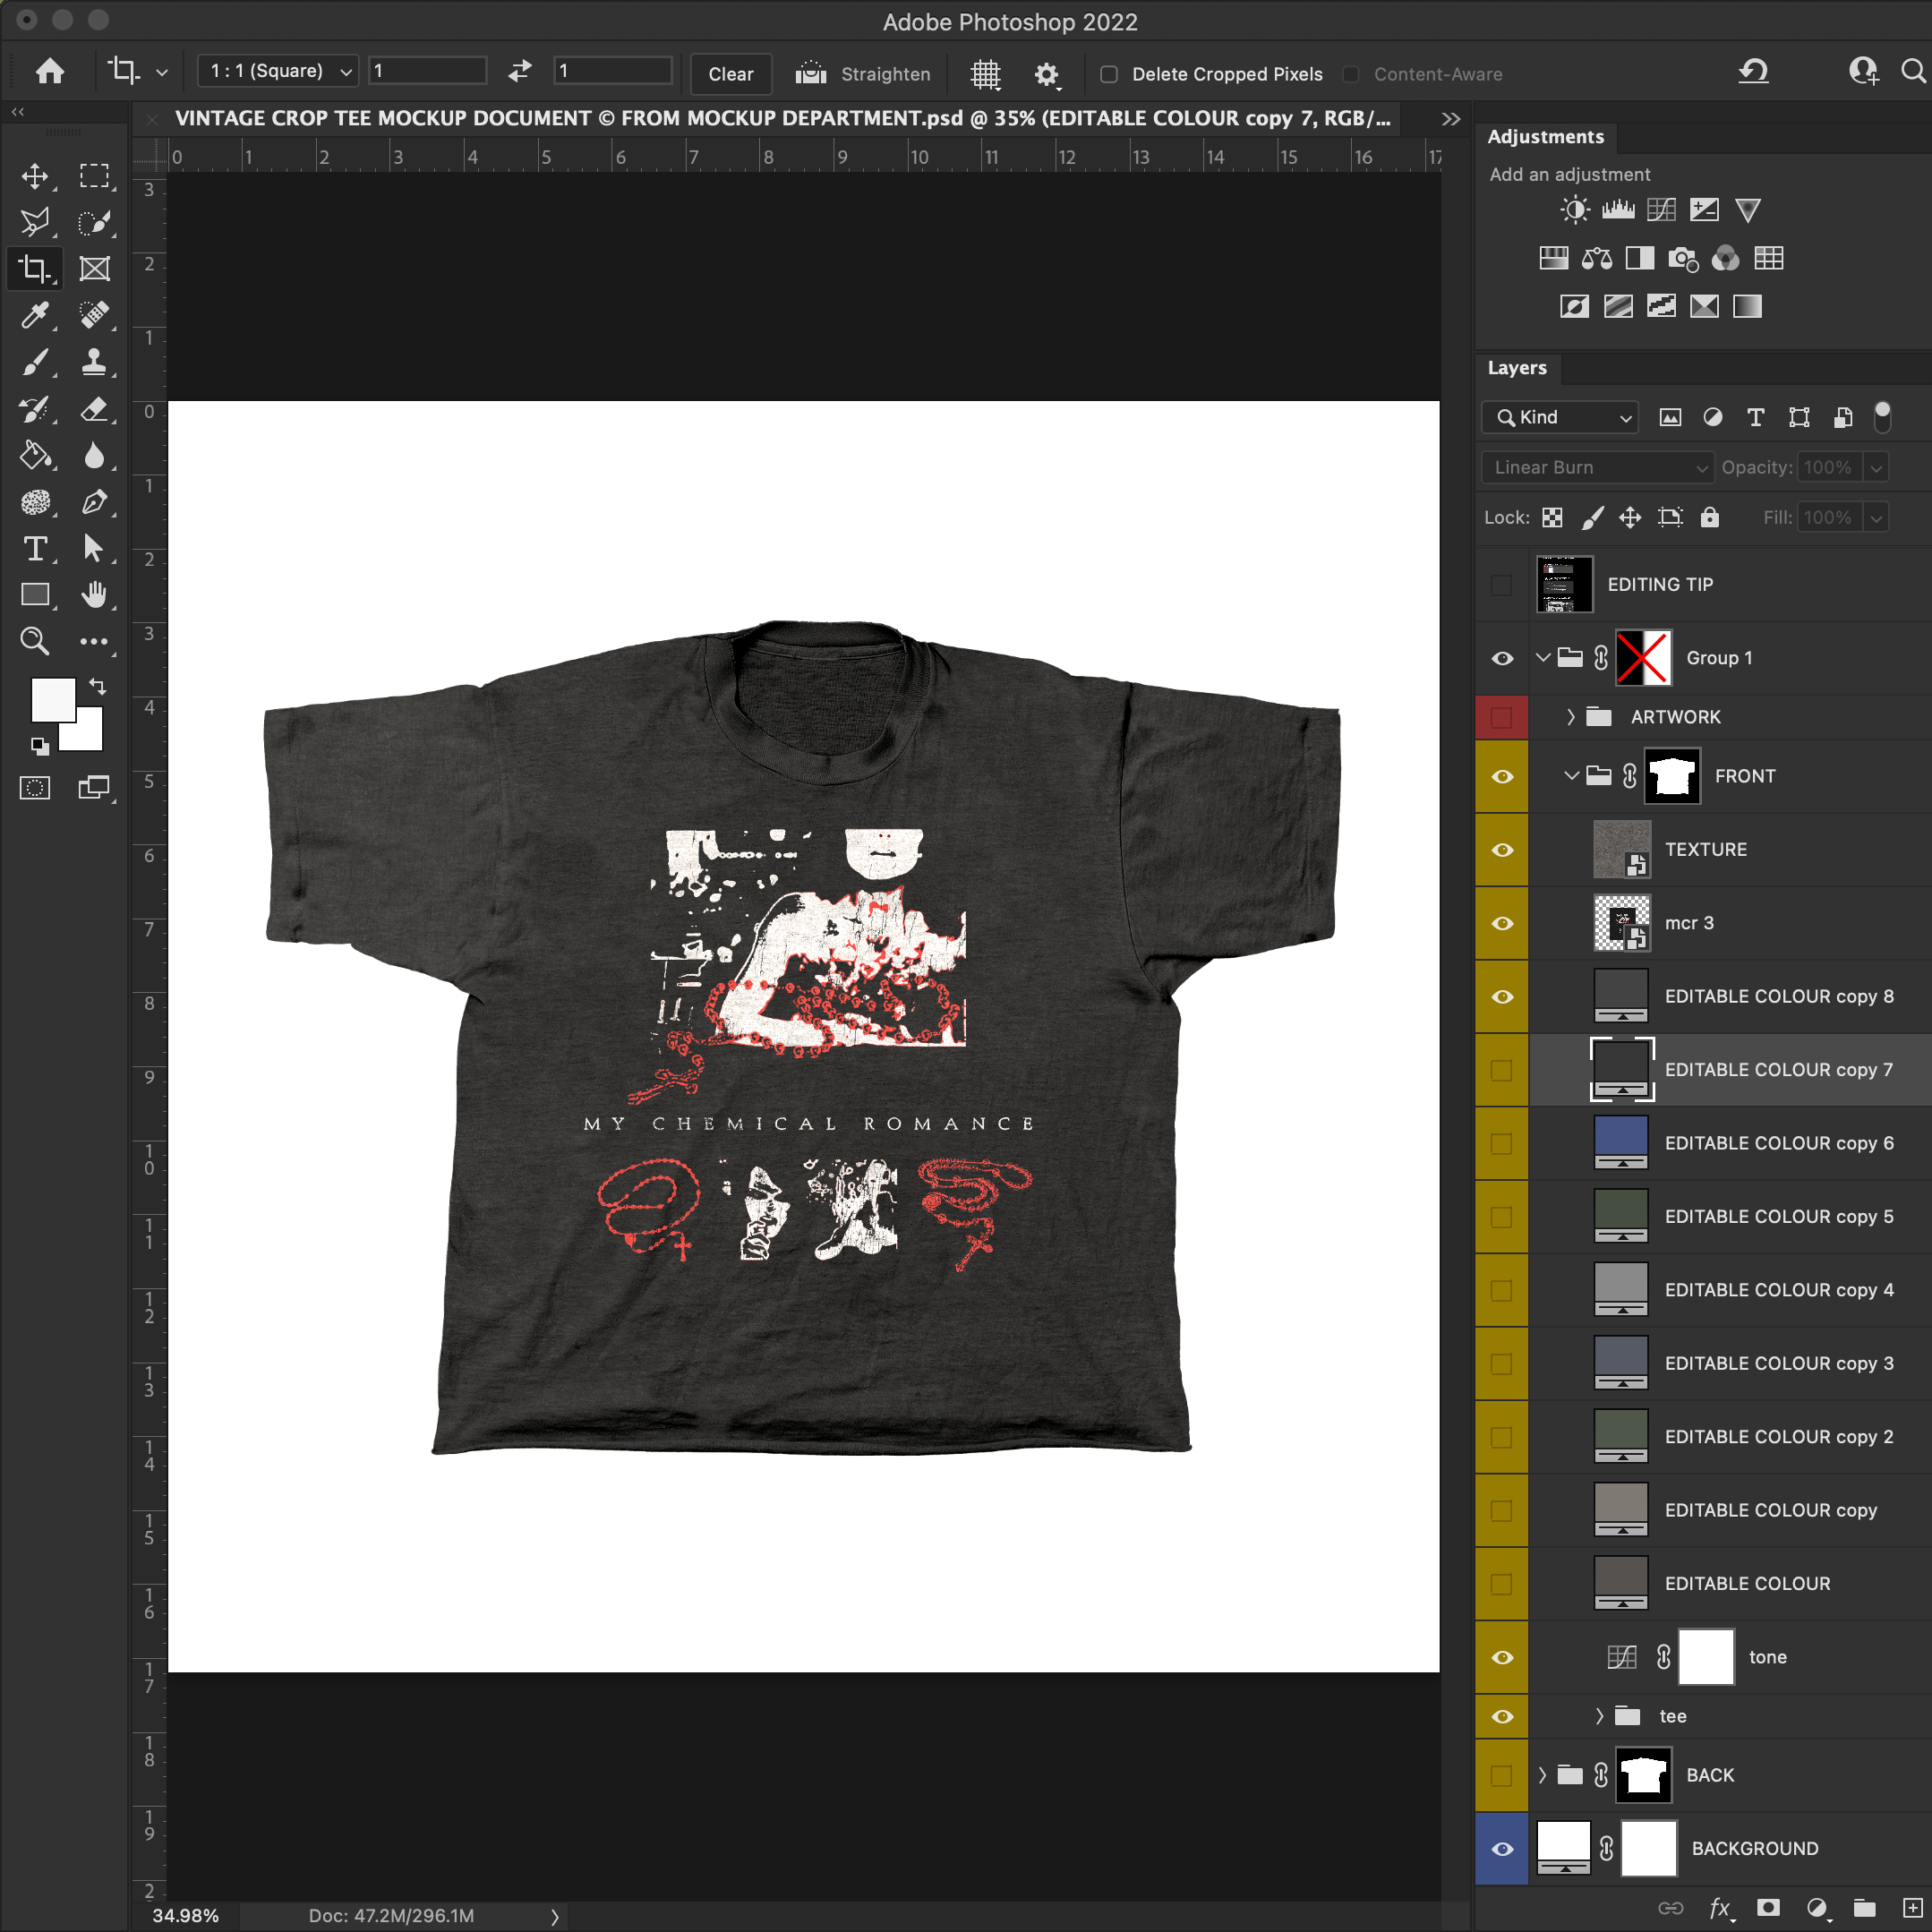Select the Brush tool
1932x1932 pixels.
[x=35, y=362]
